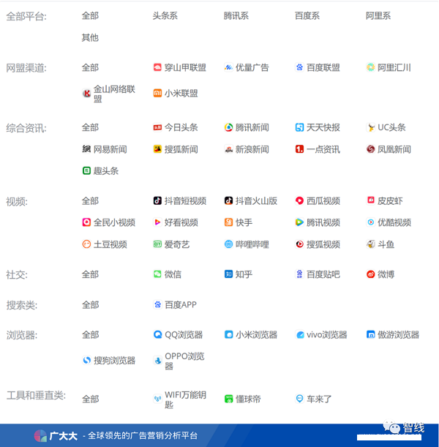Select 全部 in the 搜索类 row
This screenshot has width=439, height=447.
pos(90,305)
